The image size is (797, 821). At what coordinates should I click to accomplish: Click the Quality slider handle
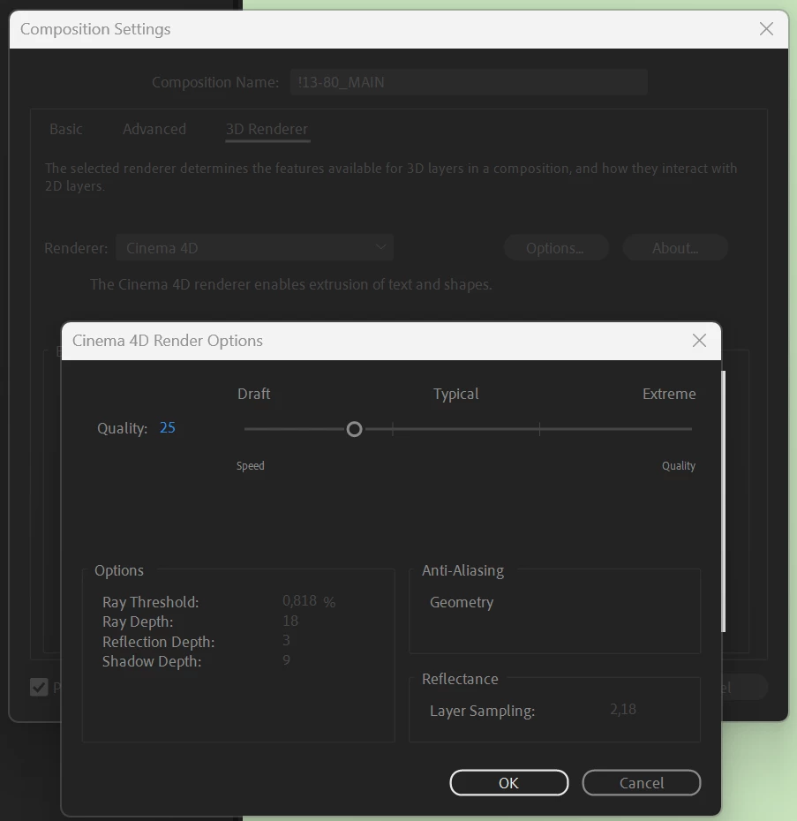[x=355, y=429]
